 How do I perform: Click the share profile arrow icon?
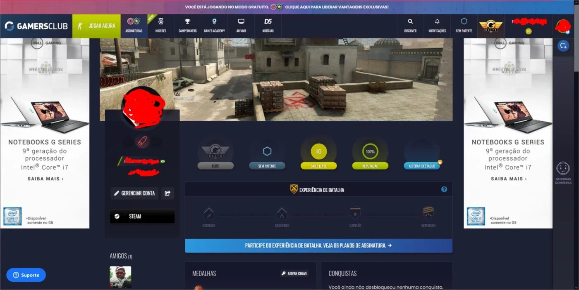(167, 193)
